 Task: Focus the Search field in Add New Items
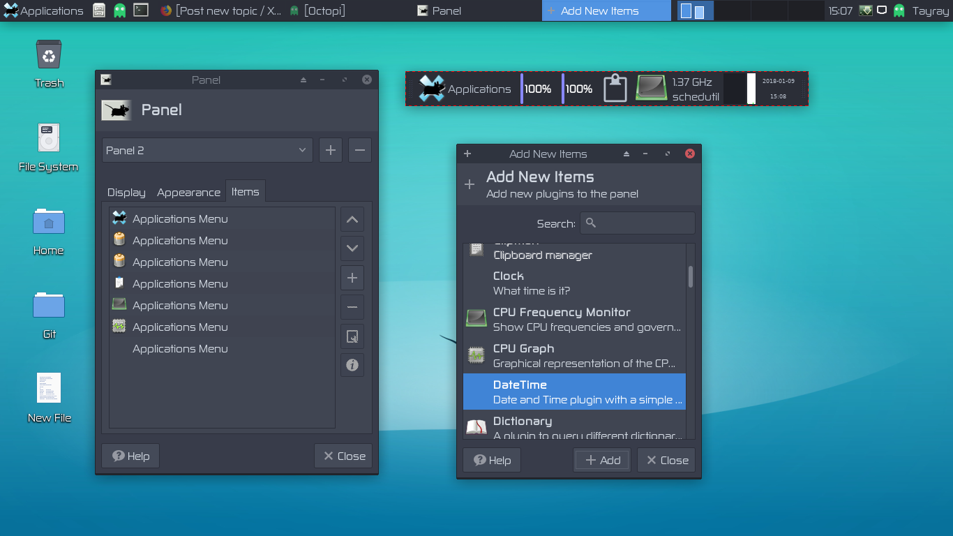pyautogui.click(x=638, y=223)
